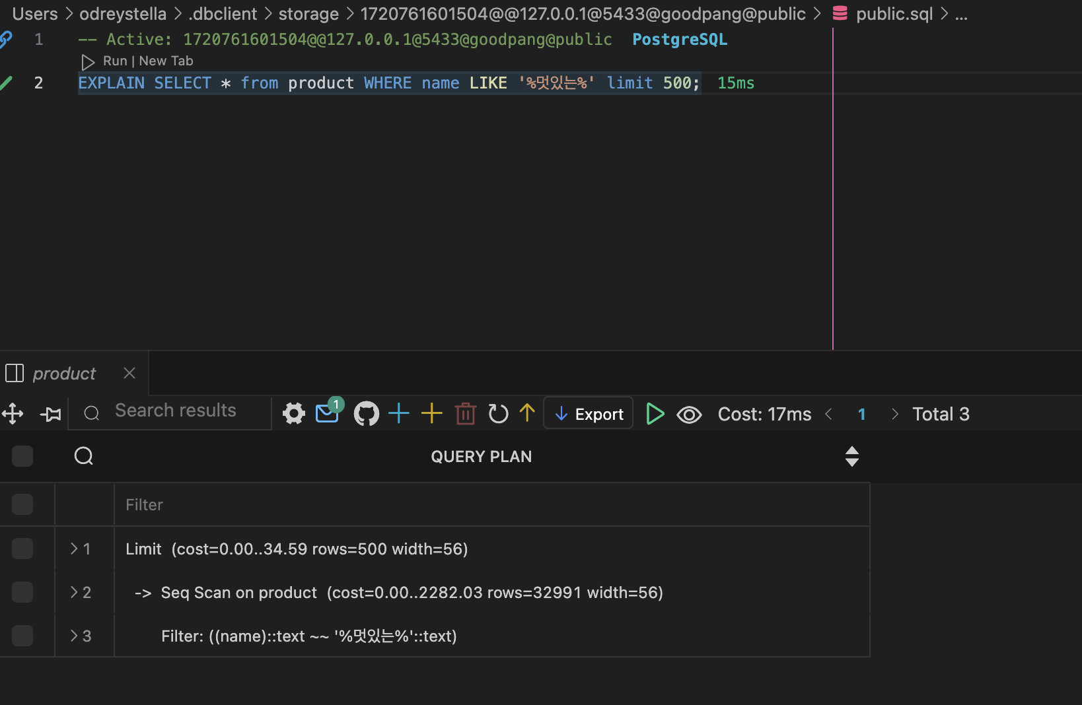Click public.sql in the breadcrumb path
1082x705 pixels.
(894, 14)
